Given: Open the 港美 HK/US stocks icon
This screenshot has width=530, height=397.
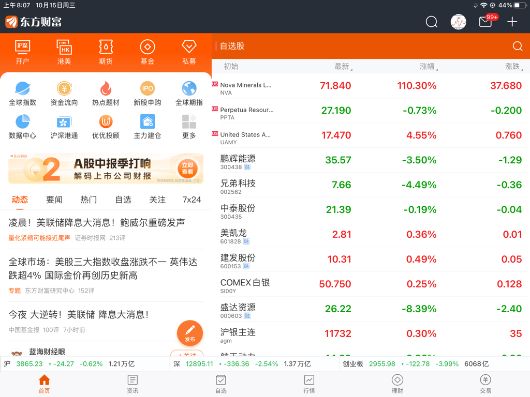Looking at the screenshot, I should point(64,52).
